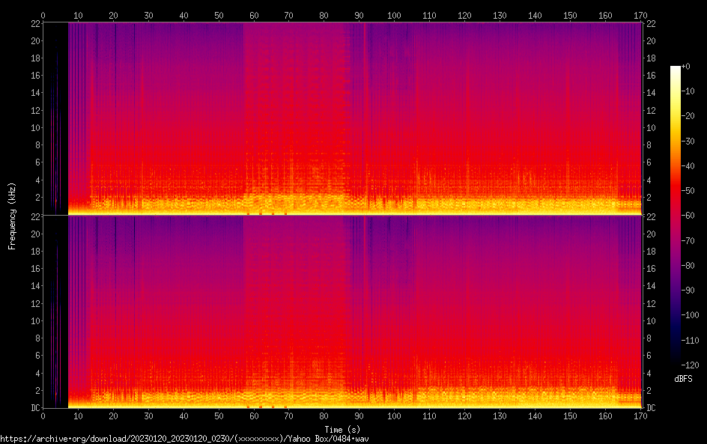Click the 30 tick on the top time axis
The width and height of the screenshot is (707, 444).
click(148, 15)
